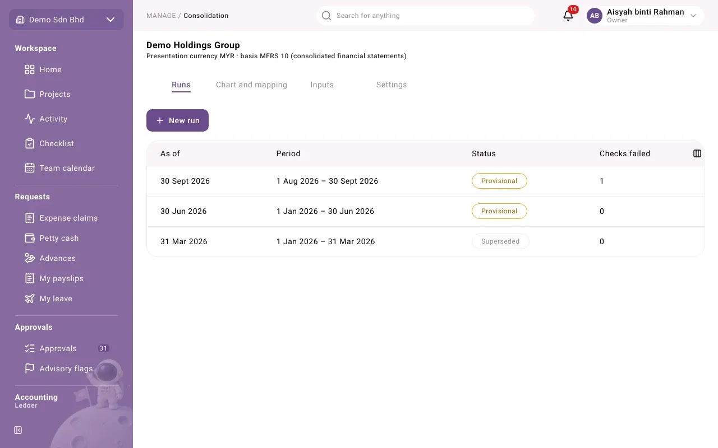
Task: Click the search magnifier icon
Action: (326, 16)
